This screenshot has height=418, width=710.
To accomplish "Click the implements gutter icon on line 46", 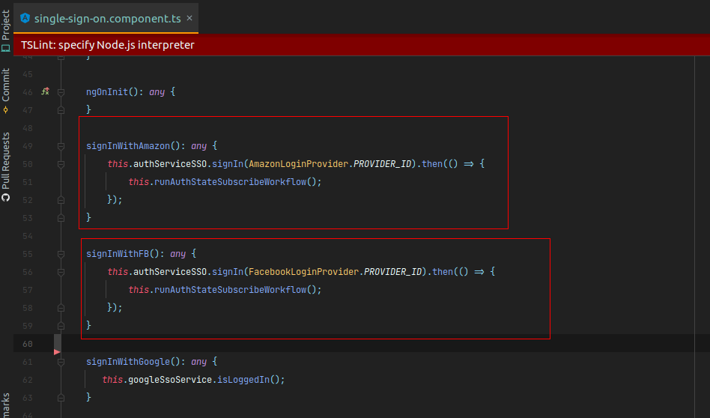I will click(45, 91).
